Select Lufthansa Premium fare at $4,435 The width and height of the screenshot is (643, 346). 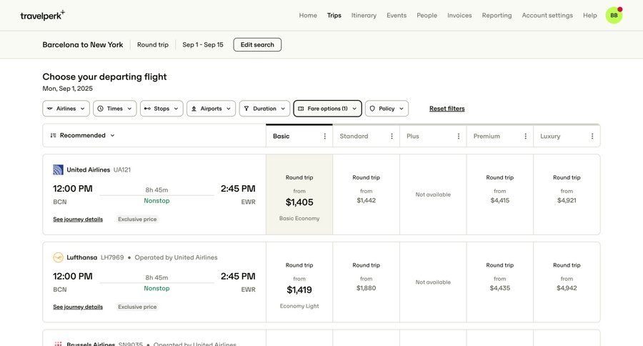pyautogui.click(x=499, y=282)
